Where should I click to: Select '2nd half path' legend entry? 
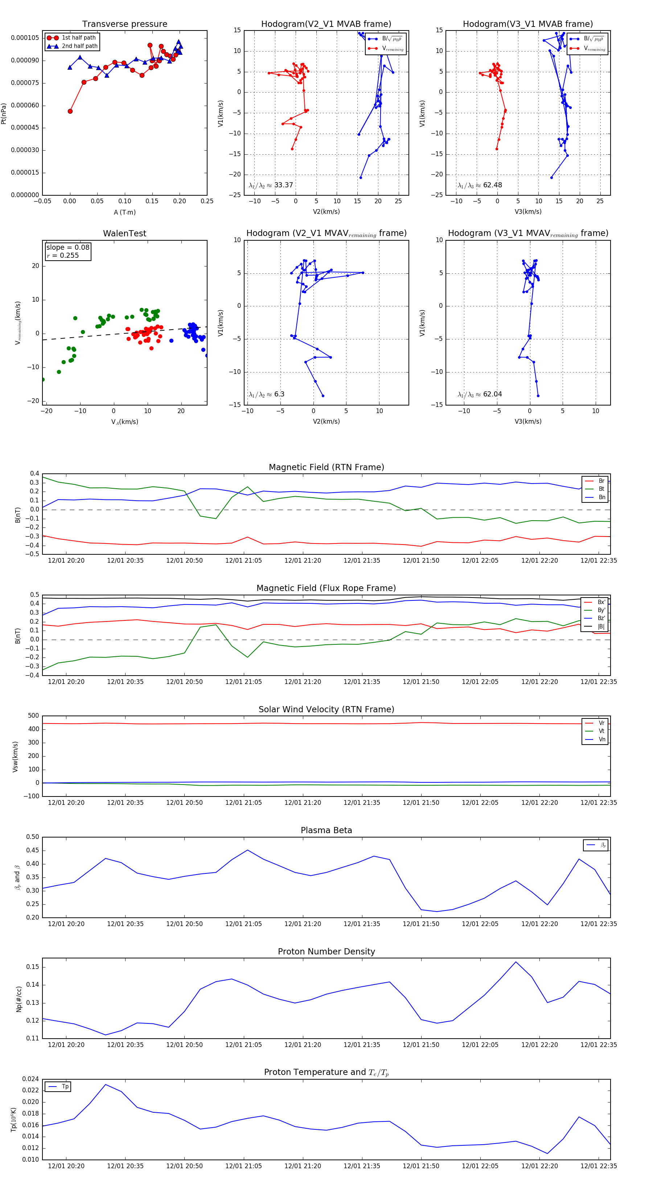(x=72, y=46)
